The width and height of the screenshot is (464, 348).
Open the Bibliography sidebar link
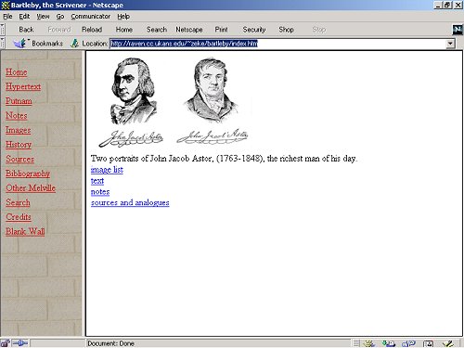28,174
